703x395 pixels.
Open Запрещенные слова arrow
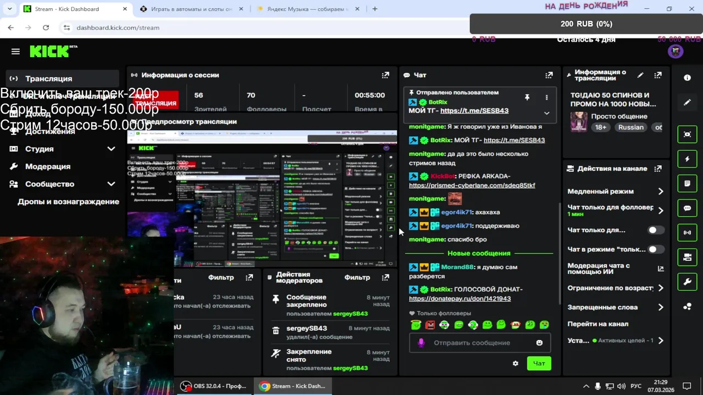661,307
